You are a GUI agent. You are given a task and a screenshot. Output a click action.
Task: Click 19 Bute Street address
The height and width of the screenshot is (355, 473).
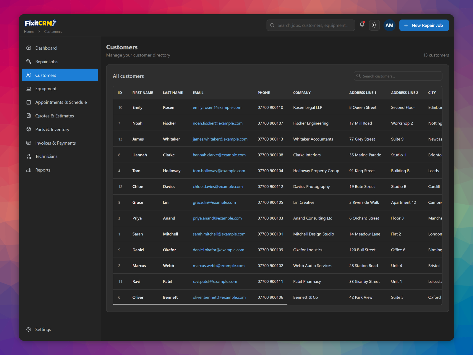click(362, 187)
